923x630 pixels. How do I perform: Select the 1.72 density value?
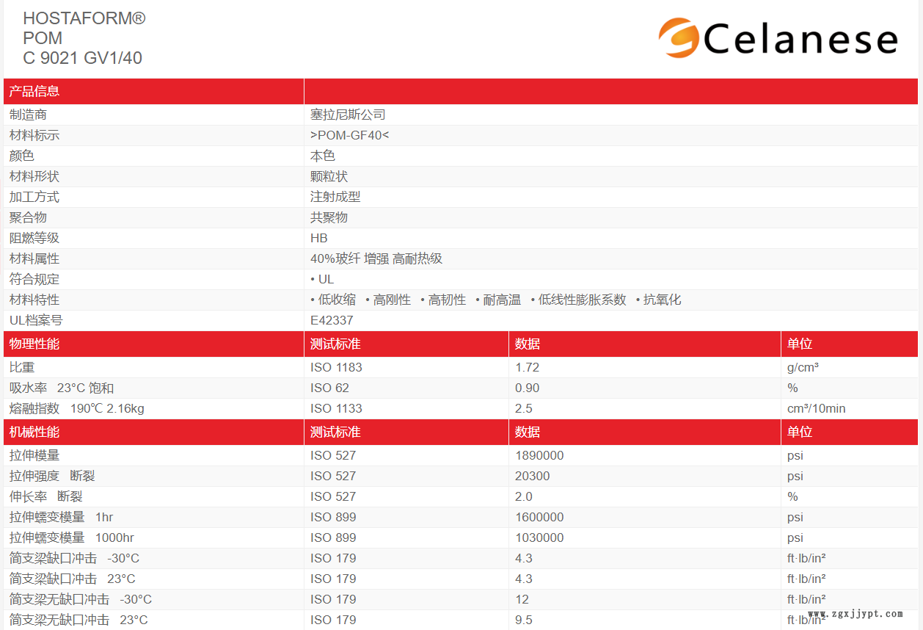point(527,367)
